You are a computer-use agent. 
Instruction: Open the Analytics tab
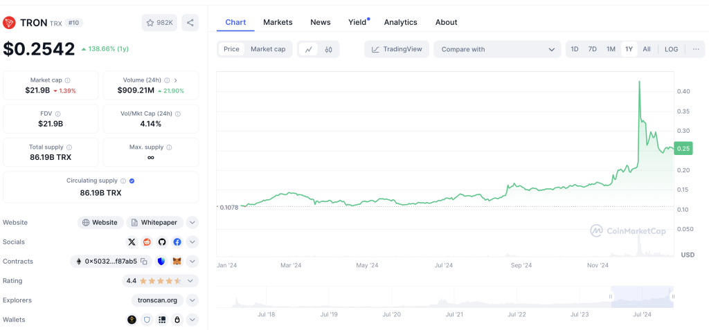[x=401, y=22]
